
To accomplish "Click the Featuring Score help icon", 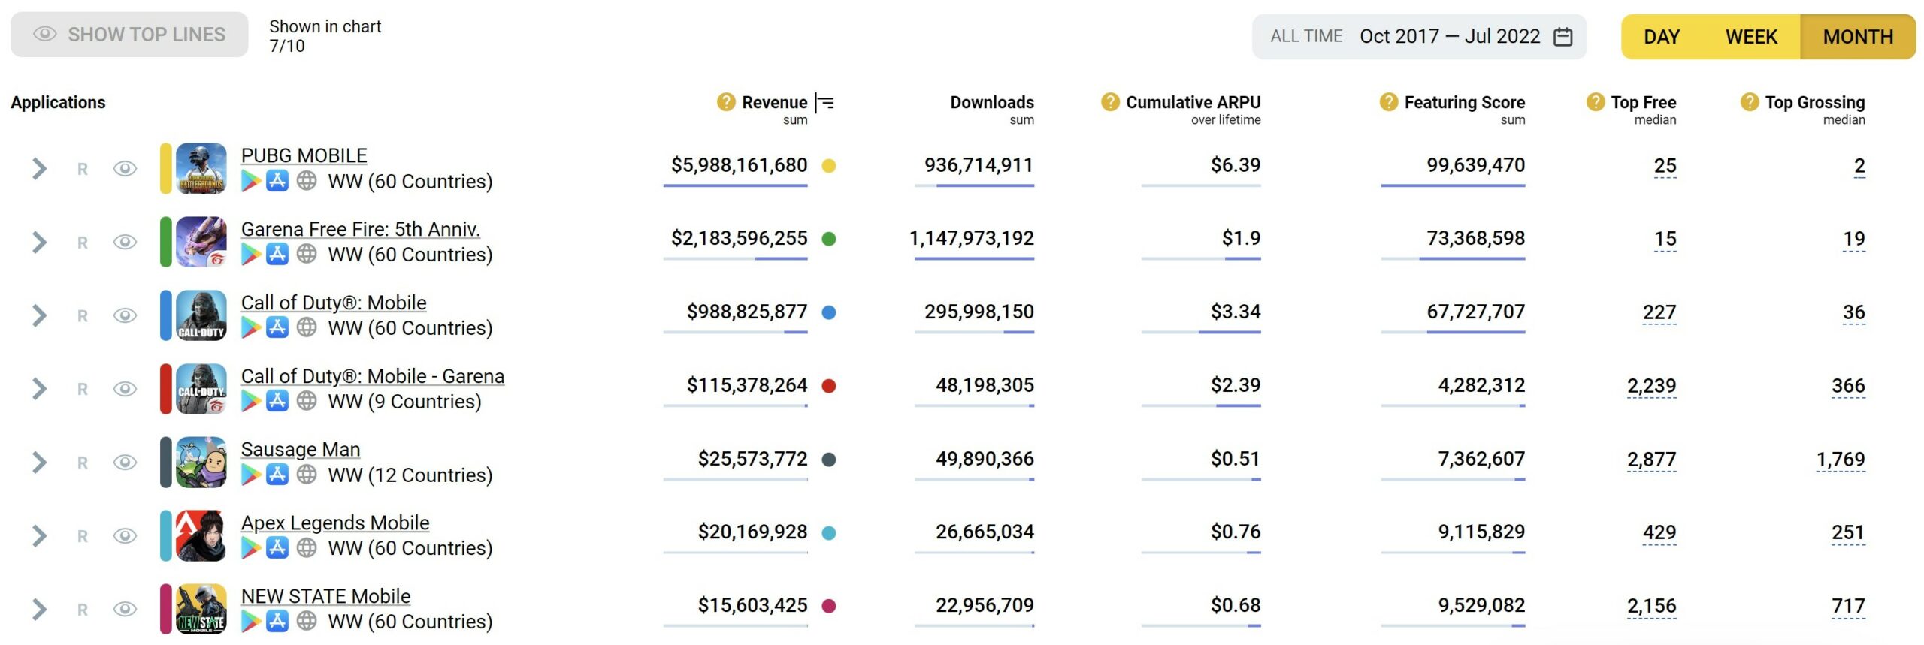I will point(1388,102).
